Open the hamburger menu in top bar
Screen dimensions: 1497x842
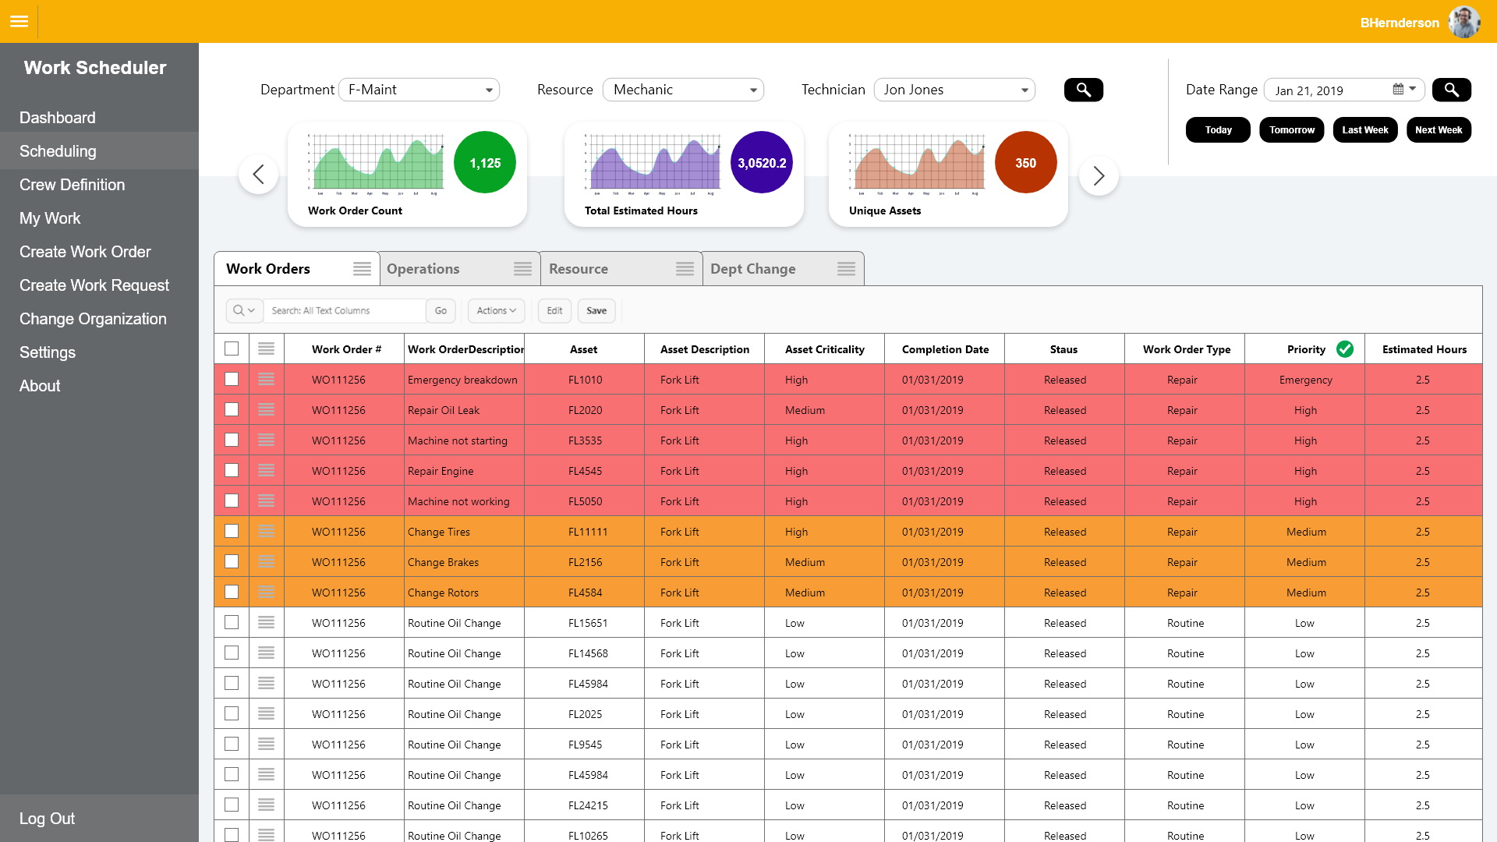[x=19, y=21]
